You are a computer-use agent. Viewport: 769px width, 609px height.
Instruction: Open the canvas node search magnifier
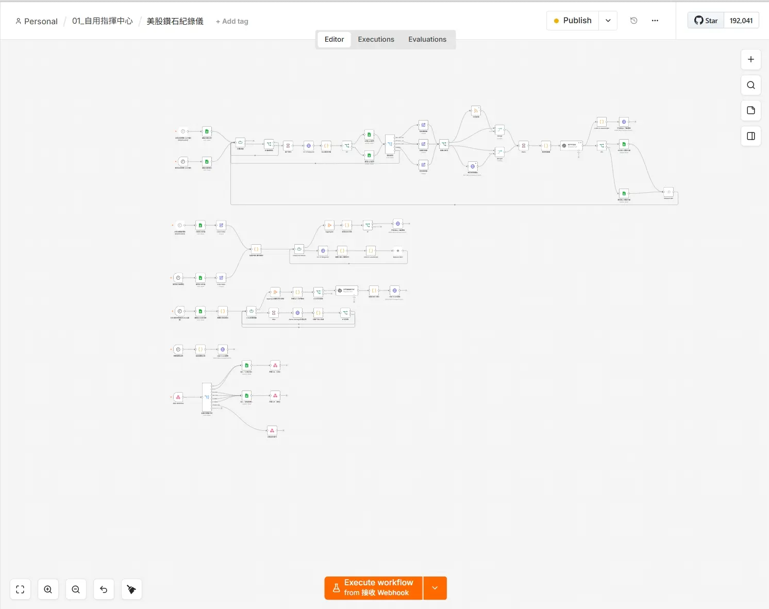tap(751, 85)
